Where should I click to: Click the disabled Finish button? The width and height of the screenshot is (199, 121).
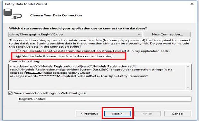pyautogui.click(x=148, y=114)
